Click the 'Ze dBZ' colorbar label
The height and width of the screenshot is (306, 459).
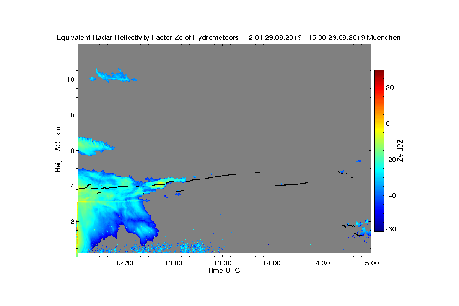pos(400,150)
